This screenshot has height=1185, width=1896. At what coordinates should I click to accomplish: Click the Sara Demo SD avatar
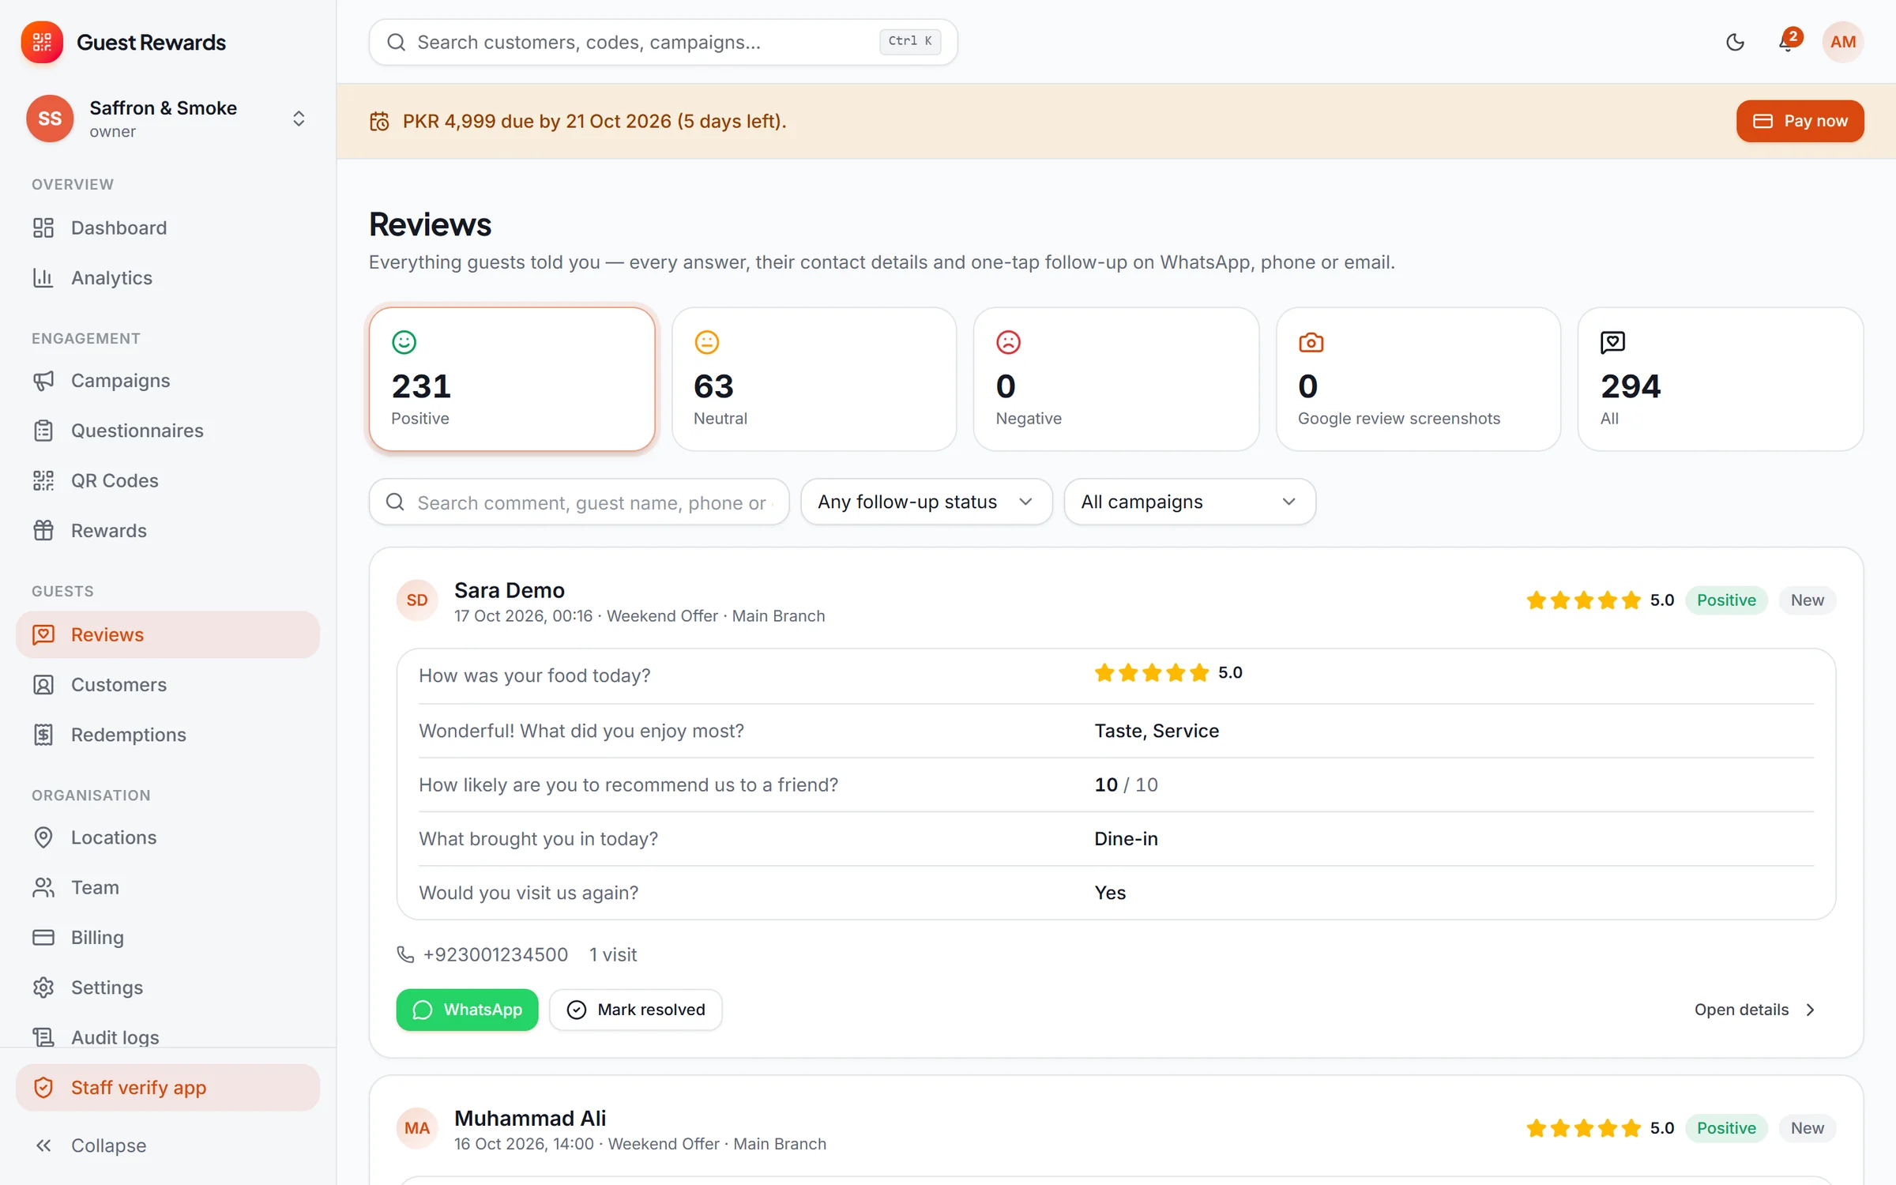click(416, 600)
